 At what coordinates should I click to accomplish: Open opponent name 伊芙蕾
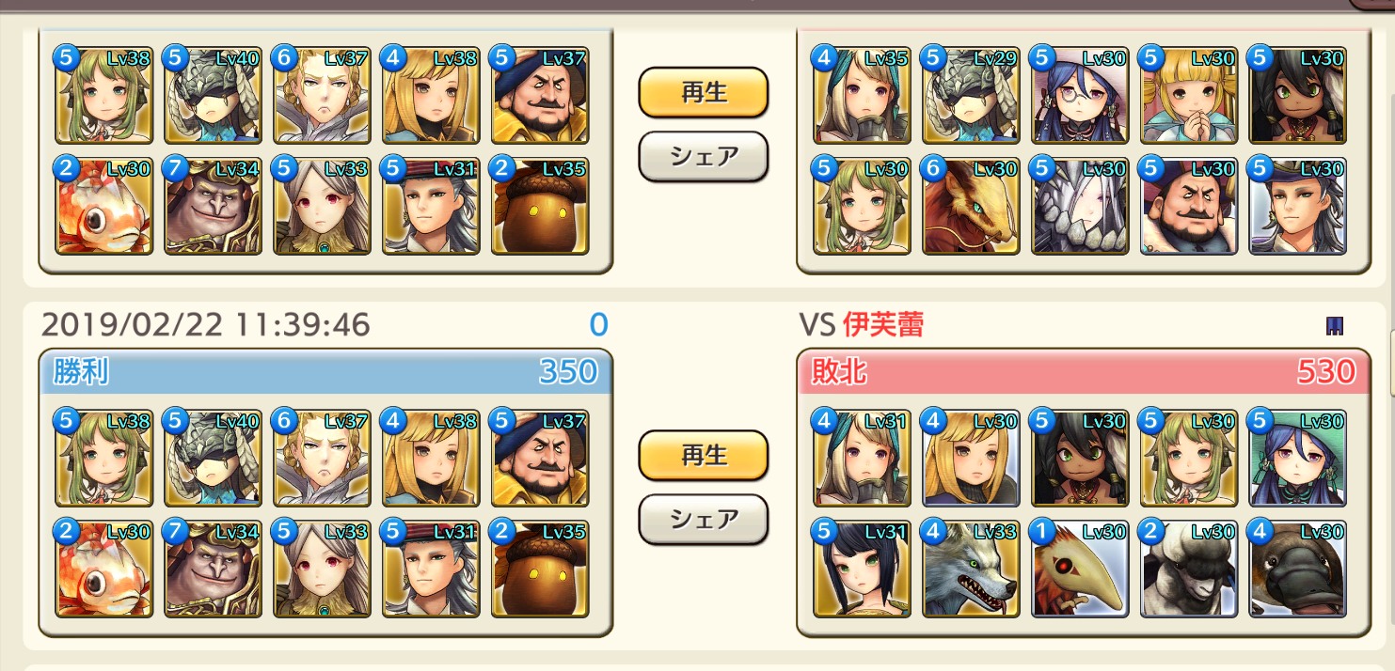coord(883,325)
